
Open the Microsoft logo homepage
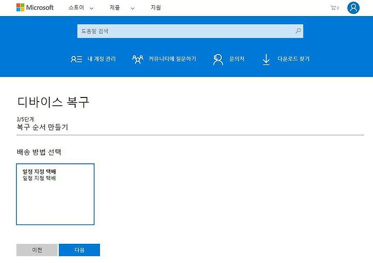pyautogui.click(x=35, y=8)
